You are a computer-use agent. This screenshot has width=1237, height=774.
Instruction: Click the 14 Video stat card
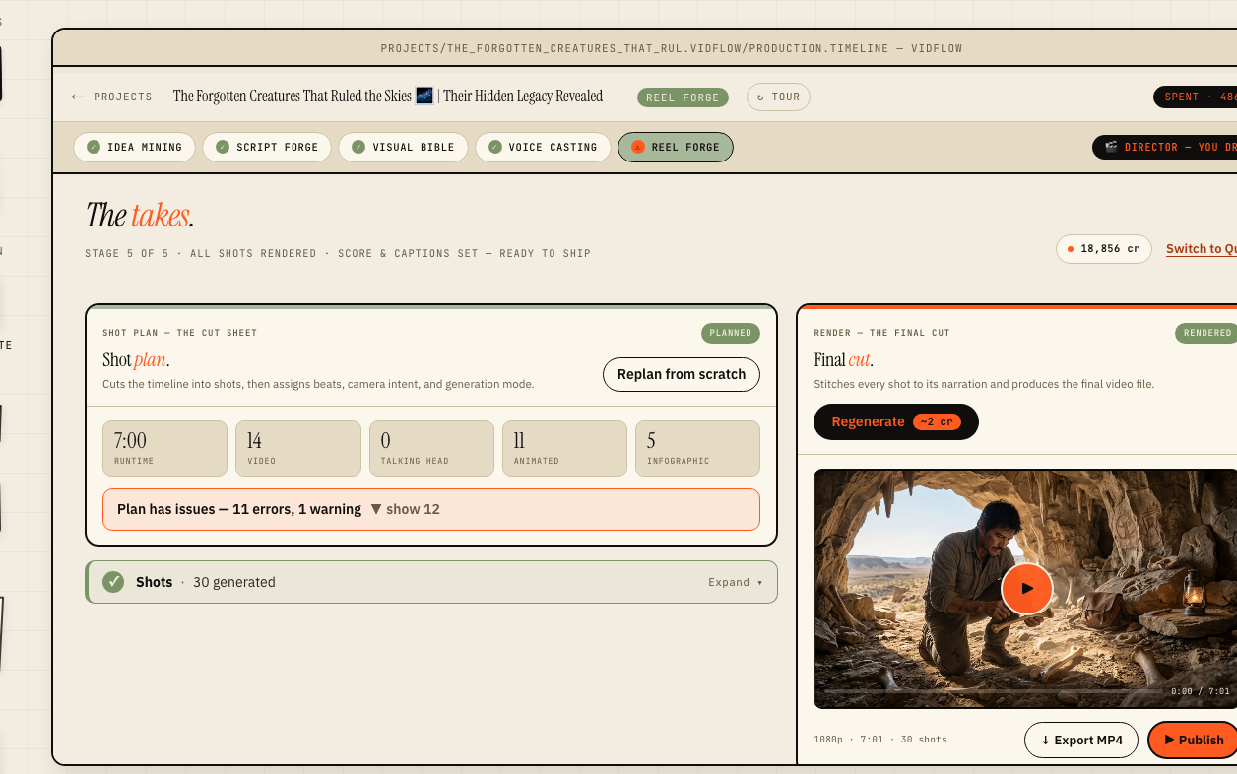297,449
